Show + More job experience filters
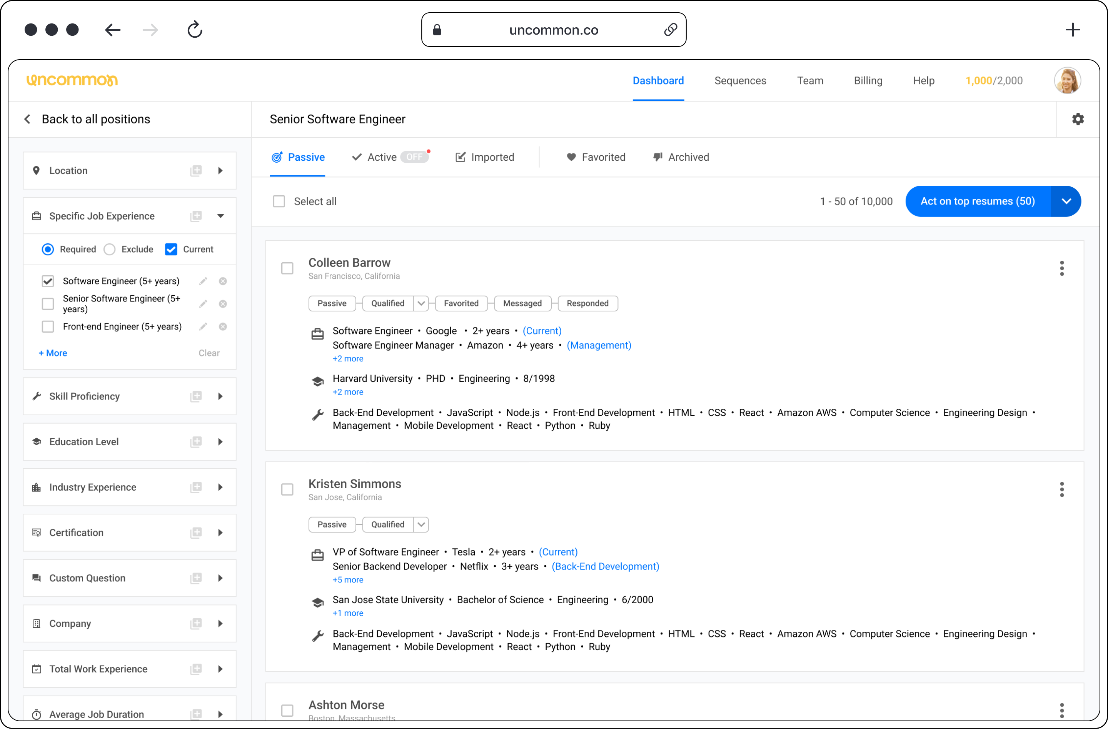Viewport: 1108px width, 729px height. (x=53, y=353)
